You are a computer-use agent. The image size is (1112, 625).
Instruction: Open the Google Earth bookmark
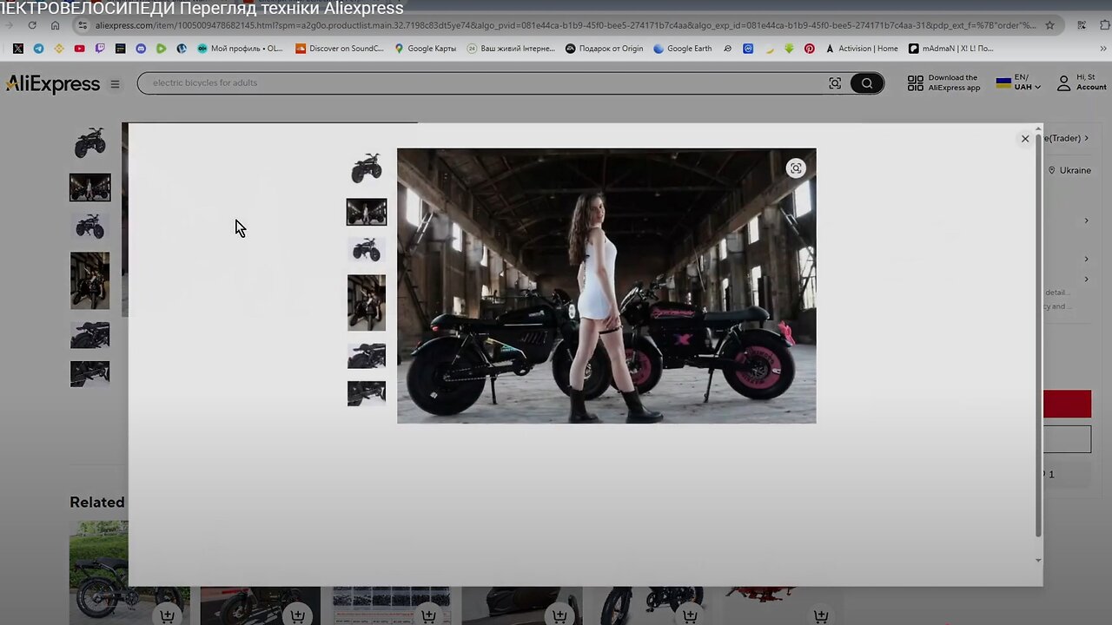(x=683, y=49)
